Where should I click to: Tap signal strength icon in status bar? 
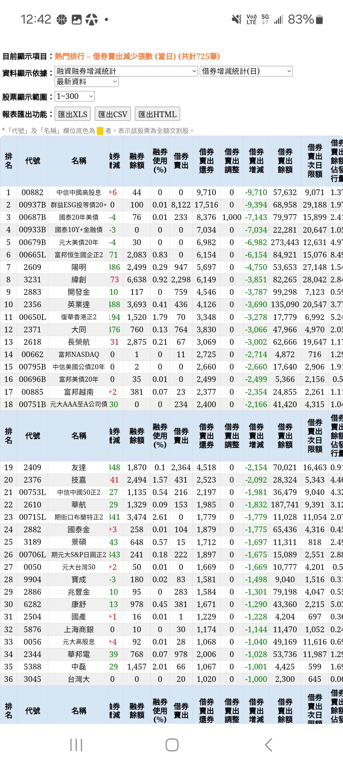coord(279,19)
